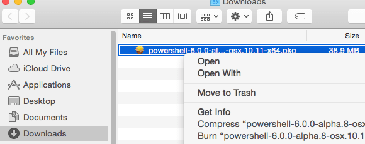Click the yellow minimize window button
This screenshot has width=365, height=144.
pos(18,2)
